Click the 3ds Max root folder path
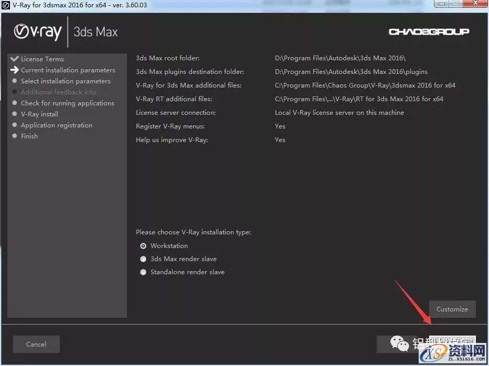489x366 pixels. (x=340, y=58)
